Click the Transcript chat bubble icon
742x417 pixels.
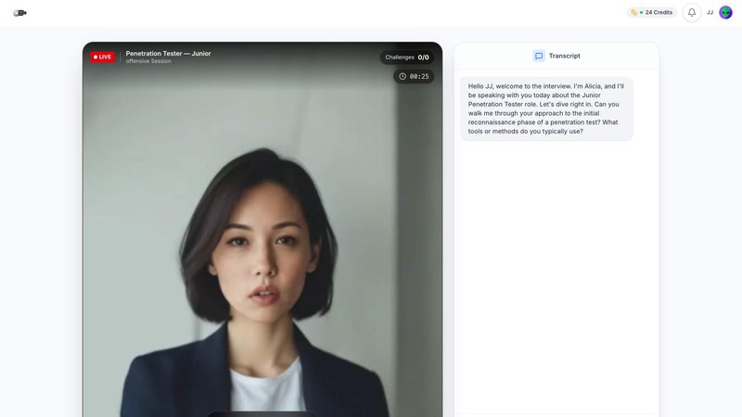pyautogui.click(x=539, y=56)
